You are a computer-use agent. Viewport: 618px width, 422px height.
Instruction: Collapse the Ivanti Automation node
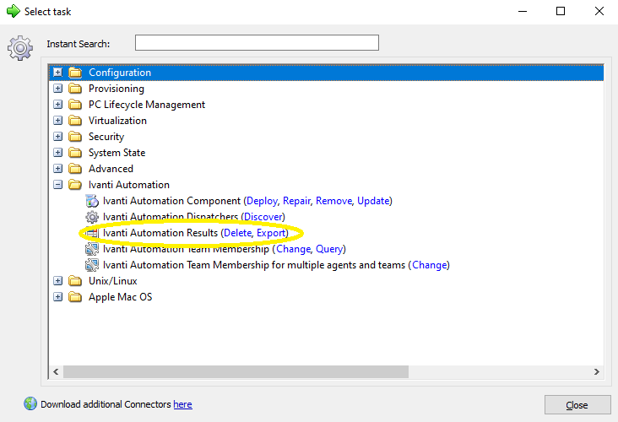tap(58, 184)
